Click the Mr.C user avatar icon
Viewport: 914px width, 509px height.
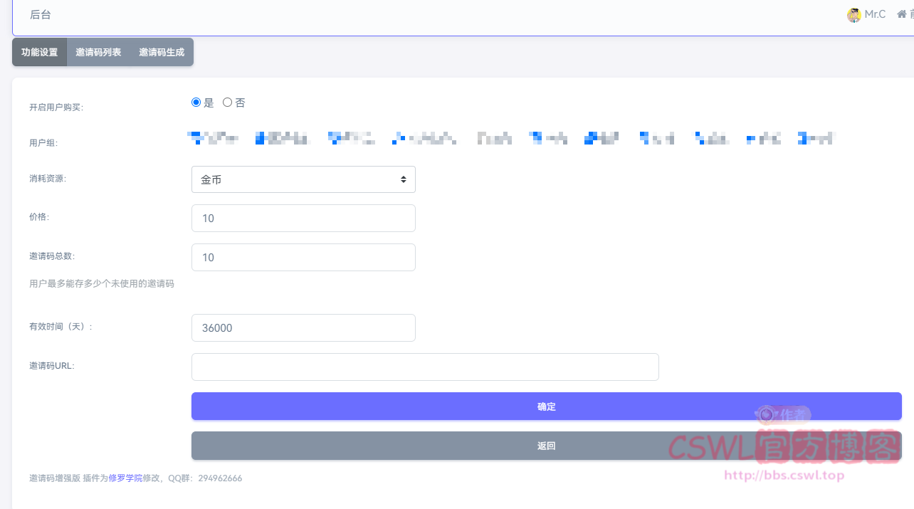(x=853, y=15)
